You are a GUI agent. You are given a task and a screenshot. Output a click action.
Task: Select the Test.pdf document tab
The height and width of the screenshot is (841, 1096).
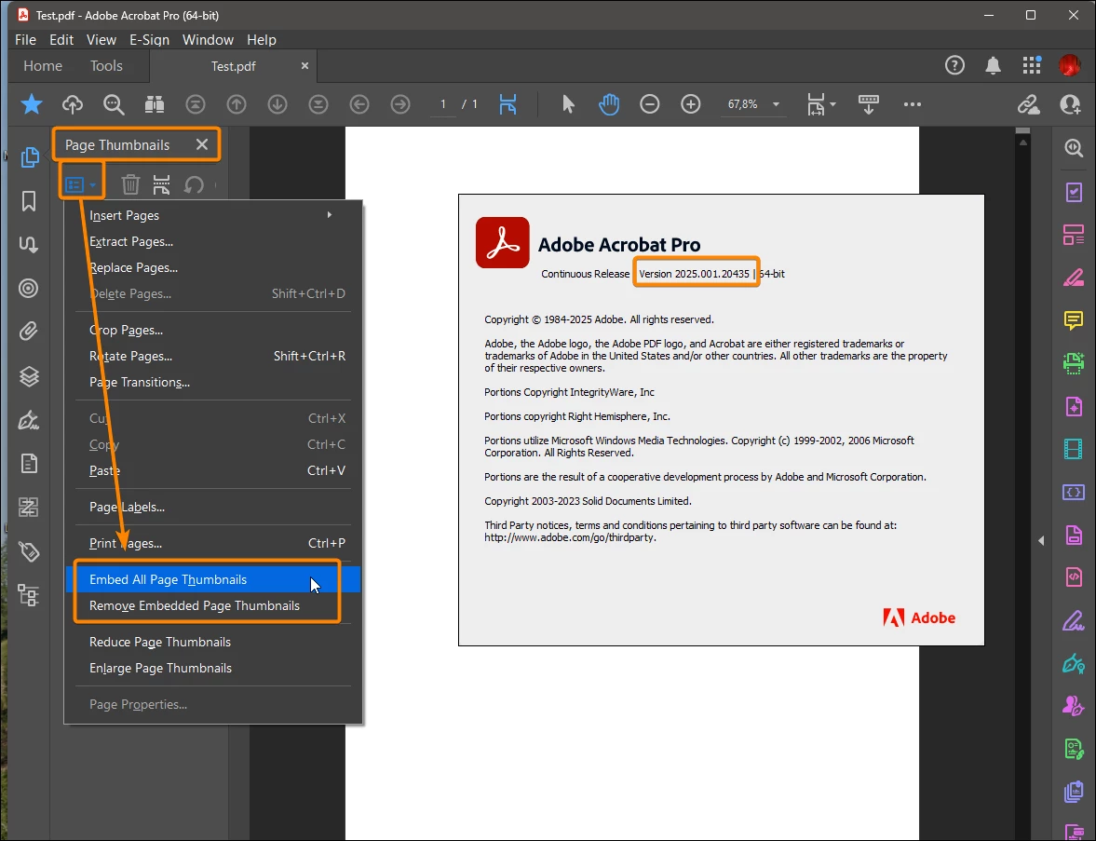[234, 66]
